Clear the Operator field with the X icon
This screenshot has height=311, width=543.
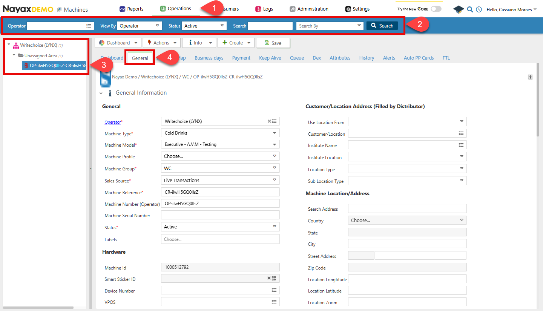269,121
